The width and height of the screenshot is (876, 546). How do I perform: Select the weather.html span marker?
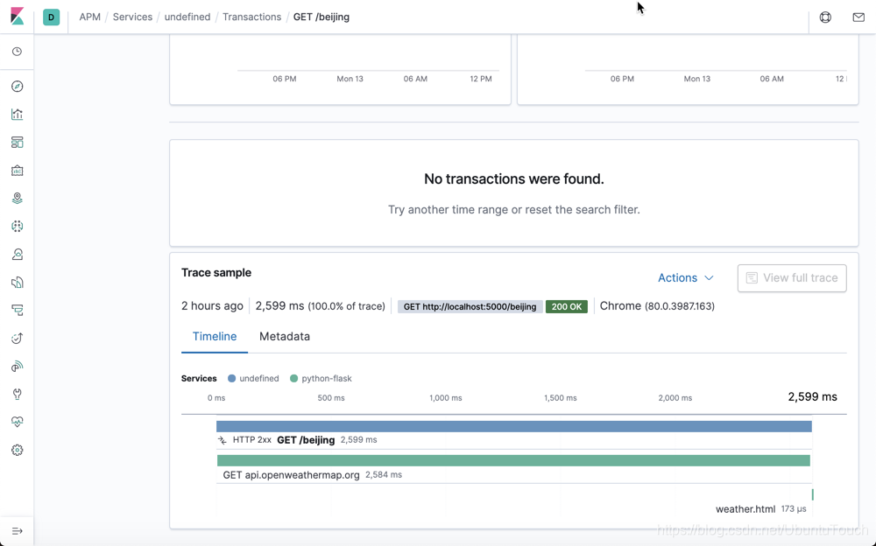812,494
